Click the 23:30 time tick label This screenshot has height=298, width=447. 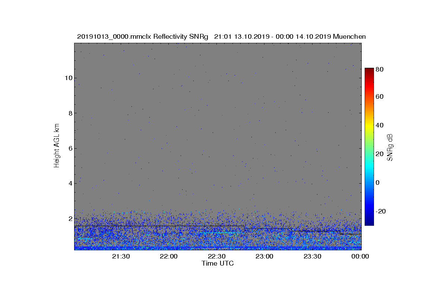point(313,256)
